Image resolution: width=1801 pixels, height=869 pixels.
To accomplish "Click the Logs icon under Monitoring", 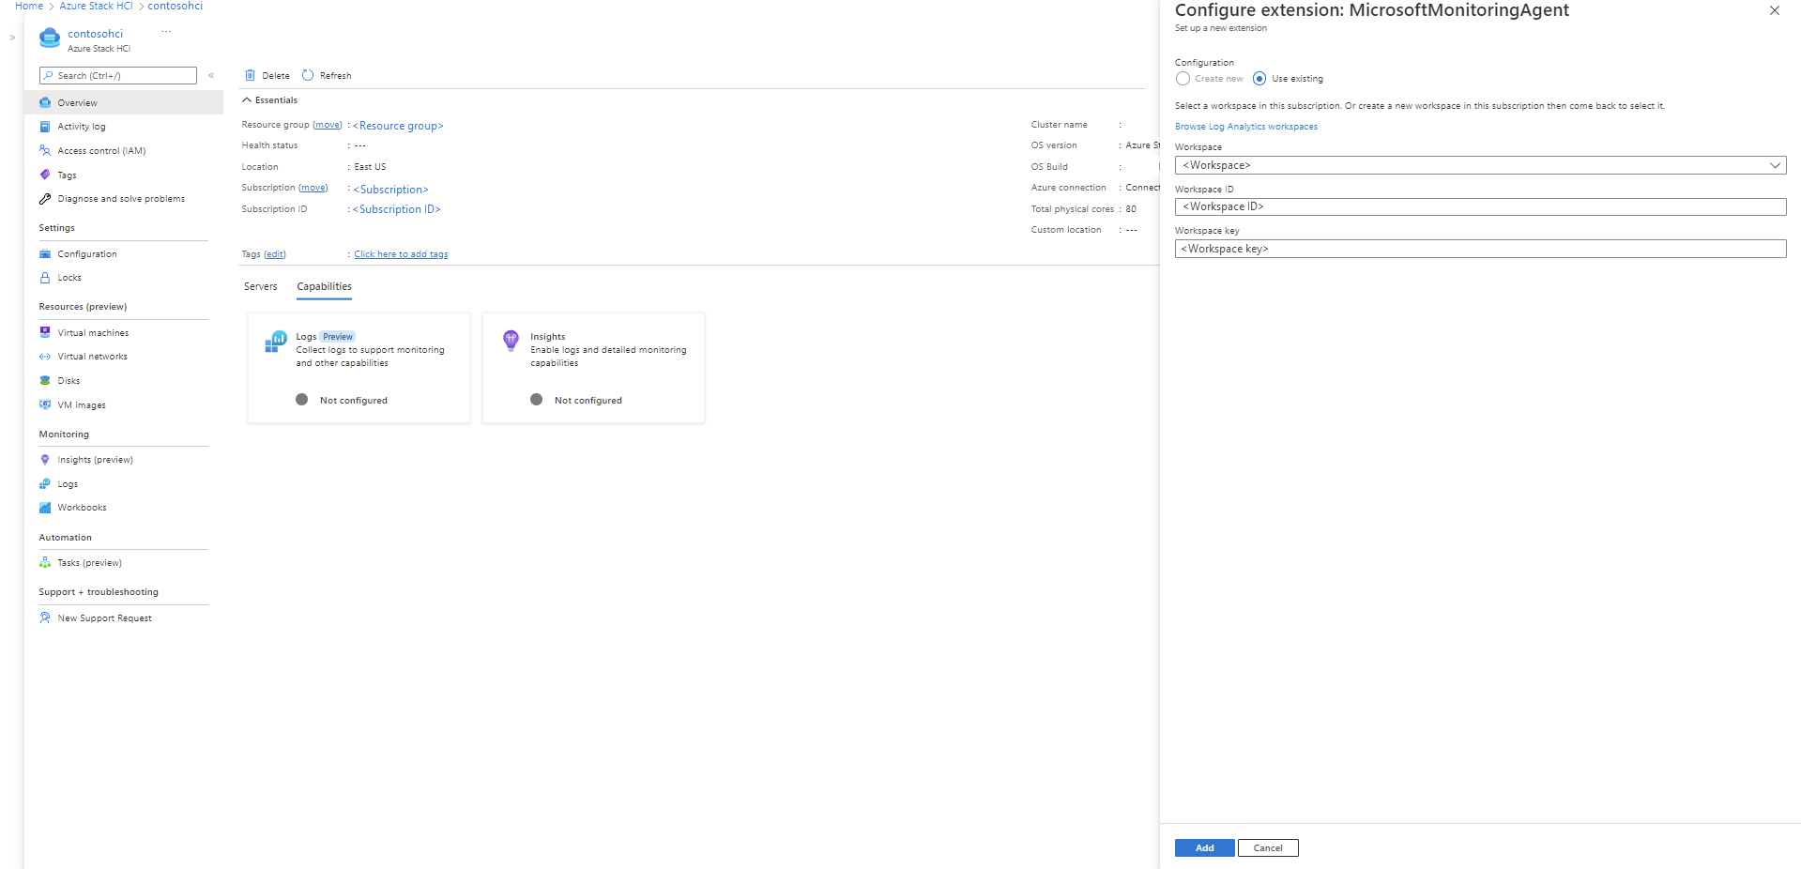I will click(45, 483).
